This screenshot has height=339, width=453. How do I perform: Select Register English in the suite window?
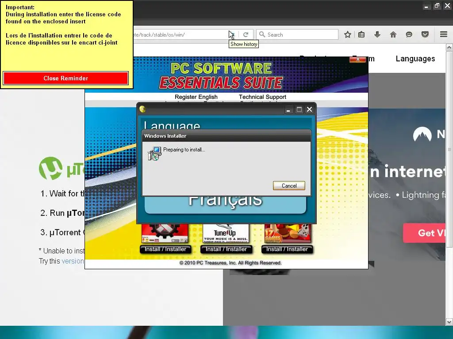tap(196, 97)
